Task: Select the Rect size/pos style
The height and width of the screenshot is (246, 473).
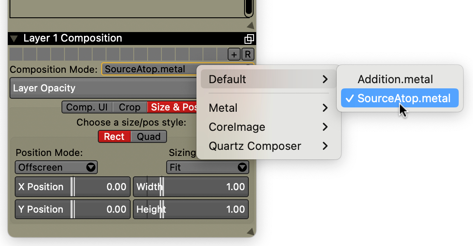Action: pyautogui.click(x=114, y=137)
